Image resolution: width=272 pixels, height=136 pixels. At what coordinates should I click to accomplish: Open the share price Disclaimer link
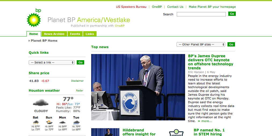(x=77, y=81)
